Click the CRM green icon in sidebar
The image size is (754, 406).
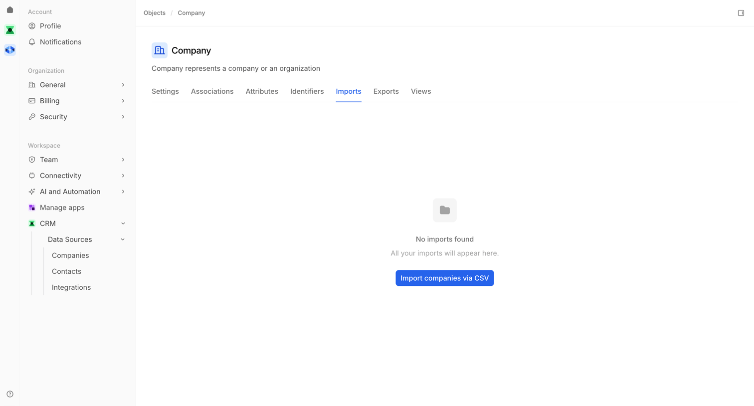[32, 223]
